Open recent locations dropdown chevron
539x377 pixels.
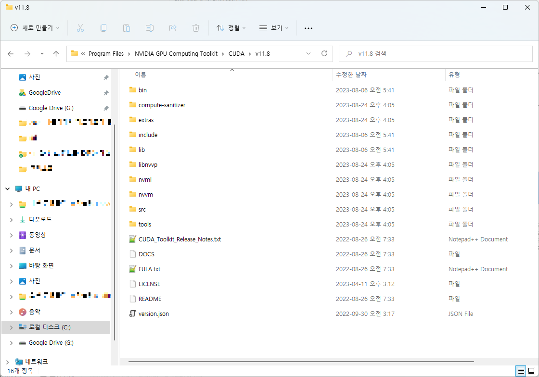pos(42,53)
